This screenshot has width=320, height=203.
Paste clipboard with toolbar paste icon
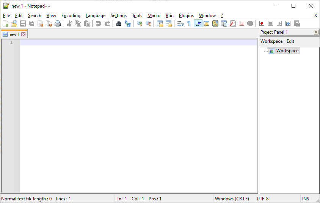coord(87,23)
